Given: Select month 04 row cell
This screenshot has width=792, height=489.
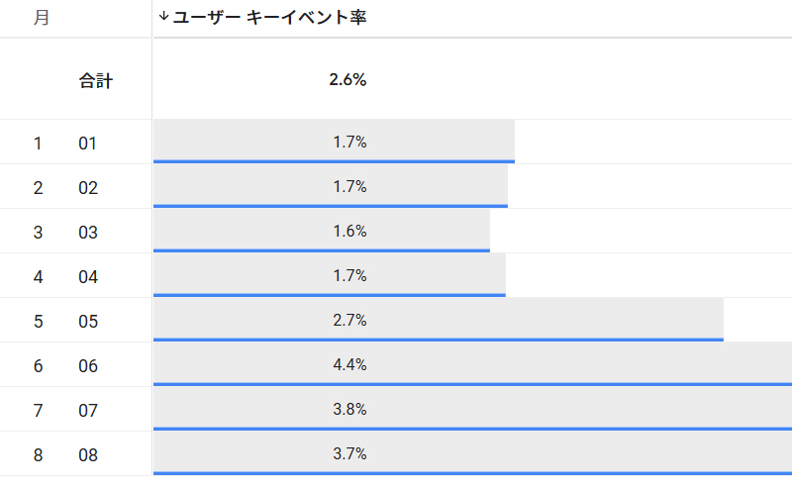Looking at the screenshot, I should (88, 277).
